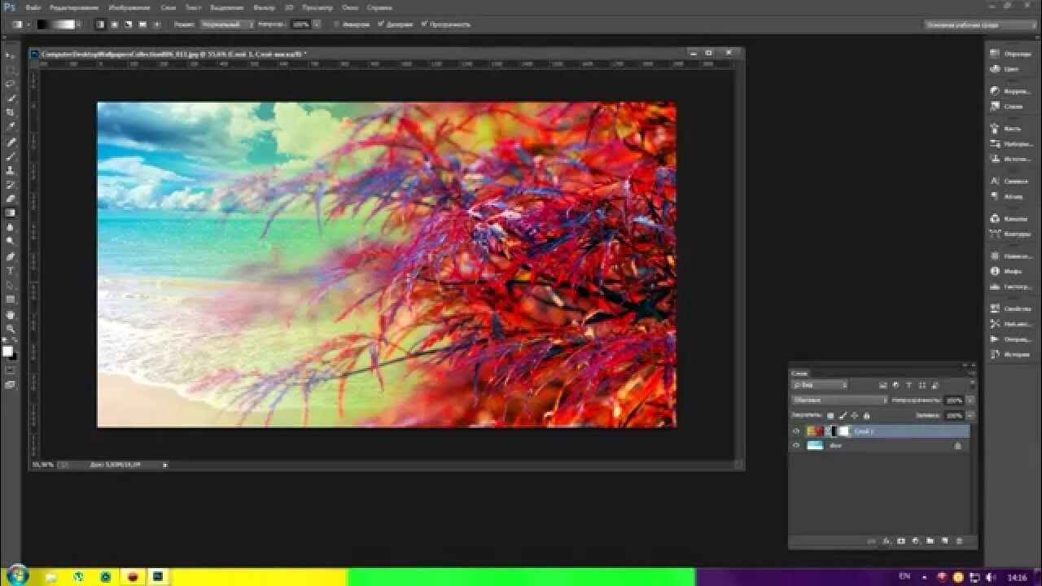Select the Move tool
This screenshot has width=1042, height=586.
11,55
